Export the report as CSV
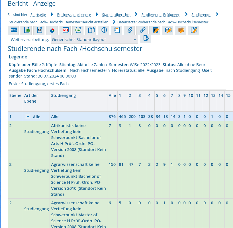 (78, 30)
